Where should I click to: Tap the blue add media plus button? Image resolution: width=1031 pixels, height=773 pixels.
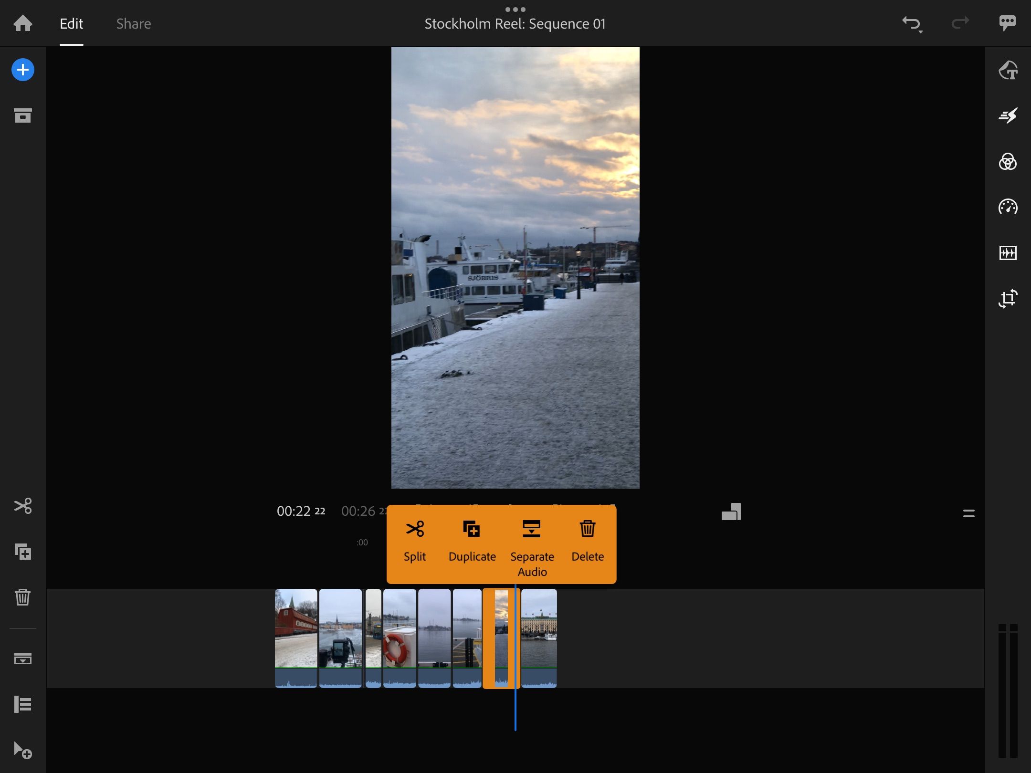(22, 70)
